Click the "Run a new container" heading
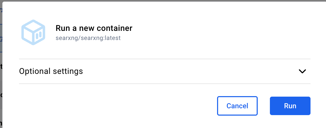Screen dimensions: 326x128 pos(94,28)
